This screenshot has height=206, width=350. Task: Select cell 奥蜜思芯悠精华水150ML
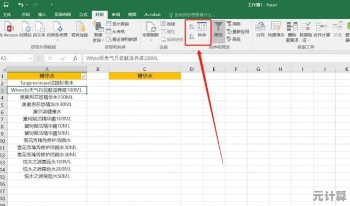[x=47, y=98]
